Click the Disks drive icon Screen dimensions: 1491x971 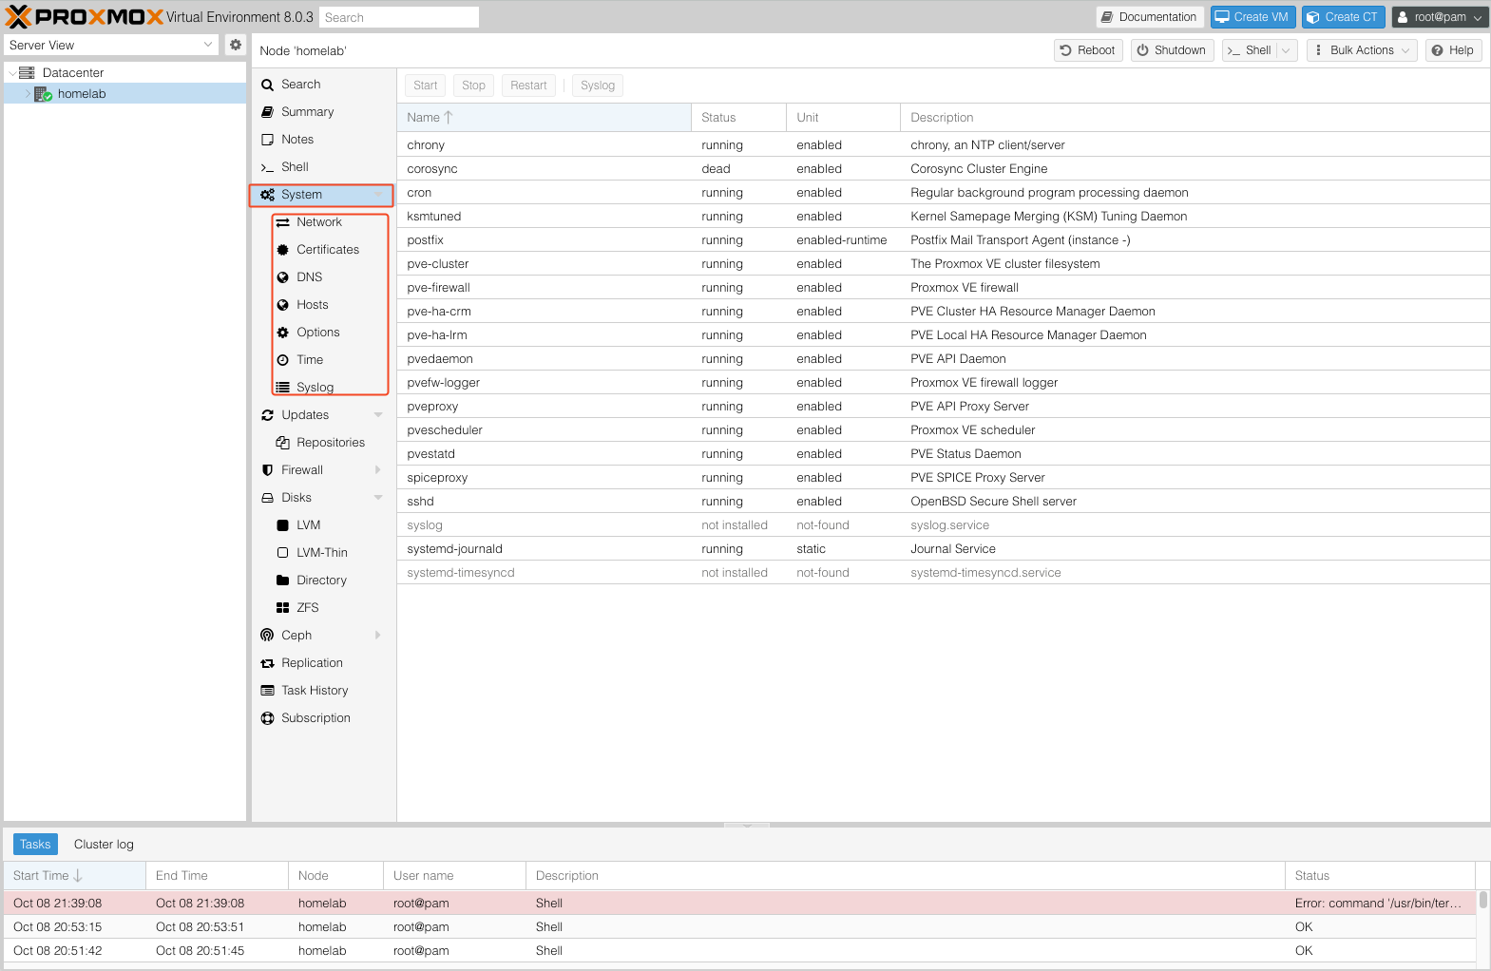click(x=268, y=498)
